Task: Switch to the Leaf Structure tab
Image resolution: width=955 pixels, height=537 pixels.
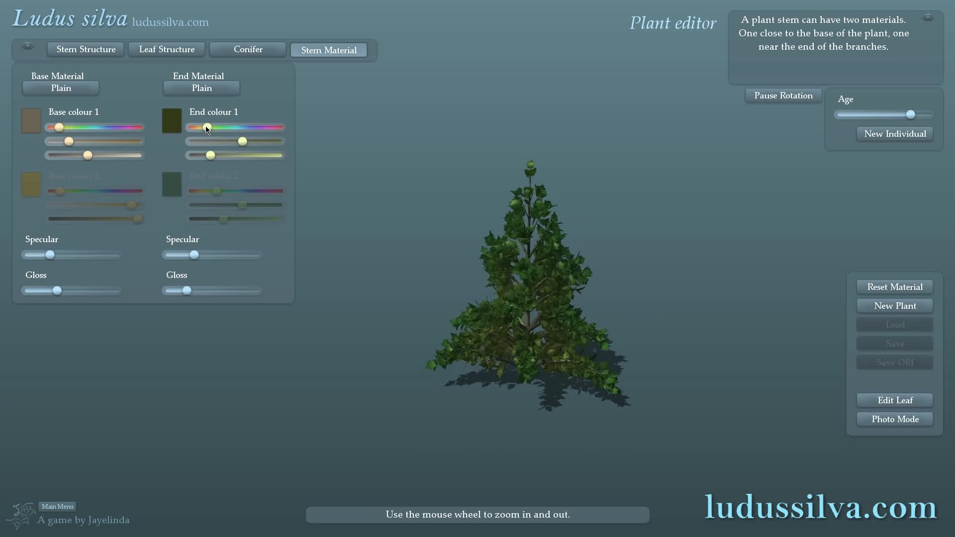Action: pyautogui.click(x=167, y=49)
